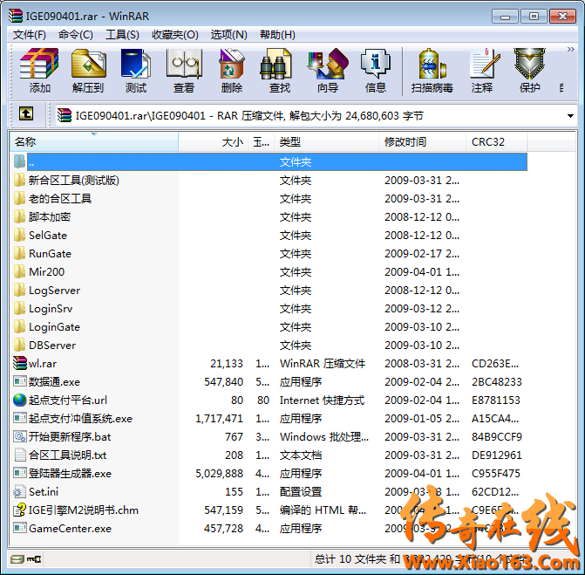Sort by the 大小 column header

coord(213,142)
